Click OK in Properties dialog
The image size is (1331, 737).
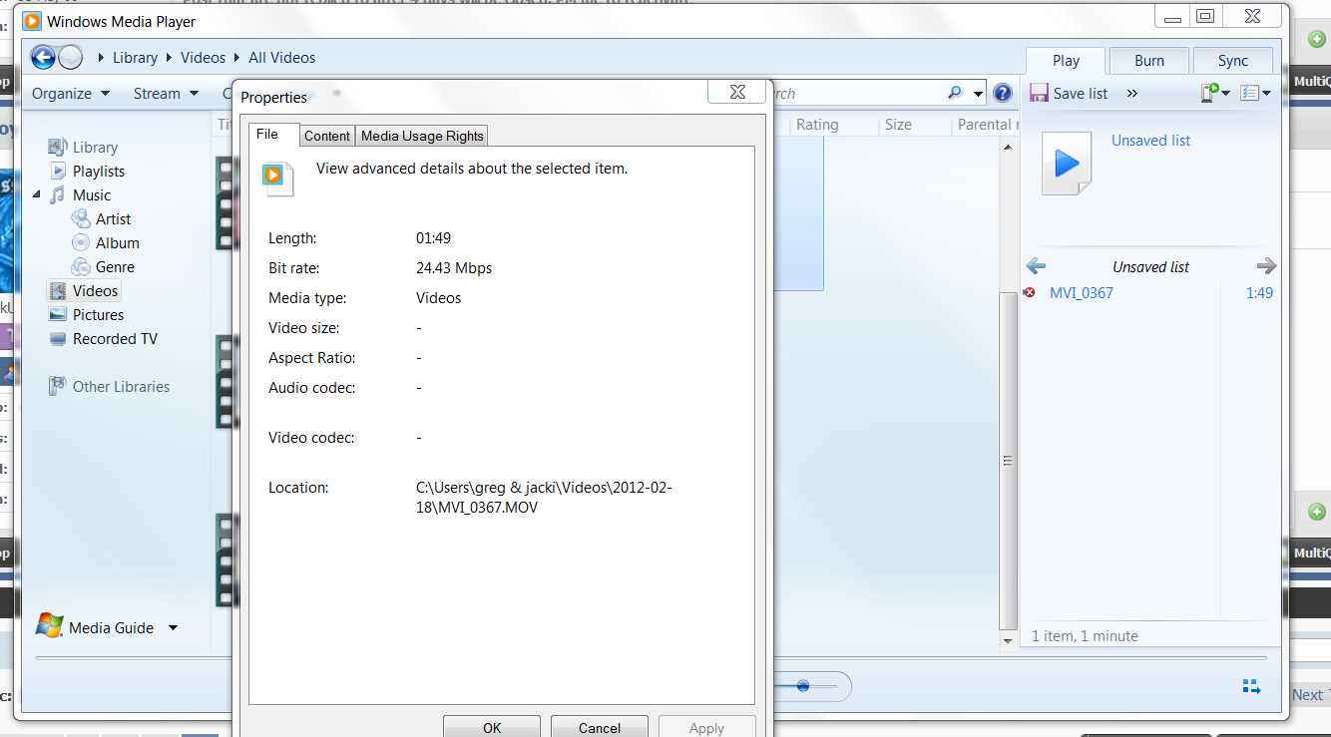pyautogui.click(x=492, y=727)
